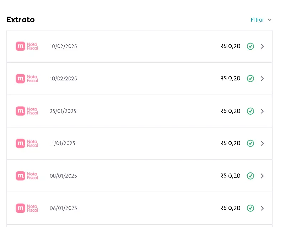Expand first 10/02/2025 entry with right chevron
The image size is (285, 227).
262,46
